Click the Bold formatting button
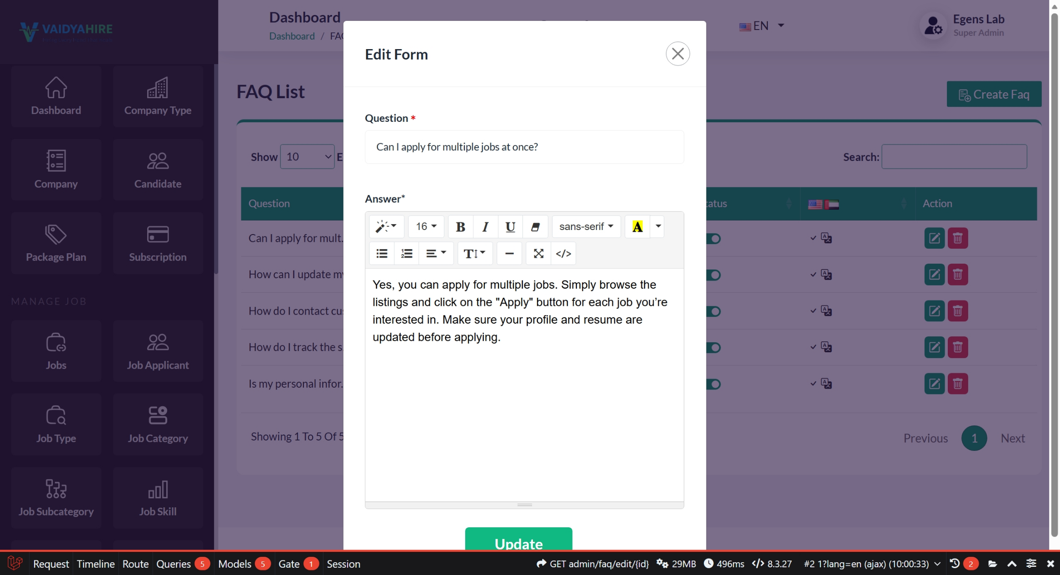Image resolution: width=1060 pixels, height=575 pixels. (460, 226)
